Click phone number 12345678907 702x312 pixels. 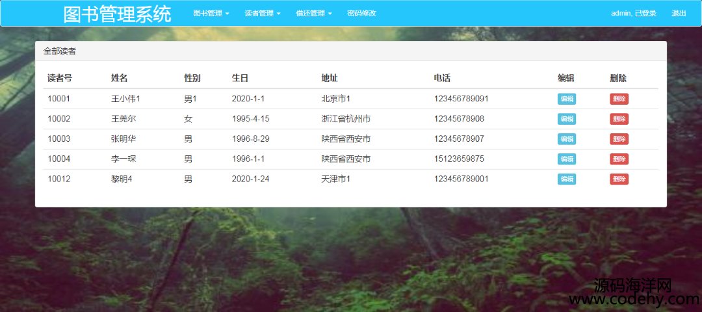coord(458,138)
